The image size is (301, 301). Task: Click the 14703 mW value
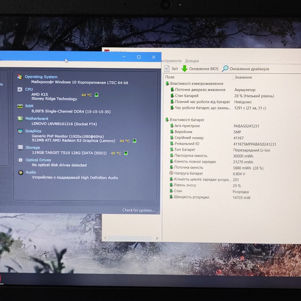241,198
